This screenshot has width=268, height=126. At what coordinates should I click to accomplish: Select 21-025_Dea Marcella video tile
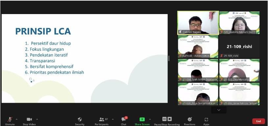[x=239, y=70]
